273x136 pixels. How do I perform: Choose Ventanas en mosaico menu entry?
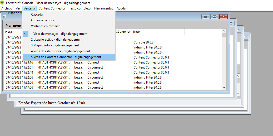click(x=69, y=26)
